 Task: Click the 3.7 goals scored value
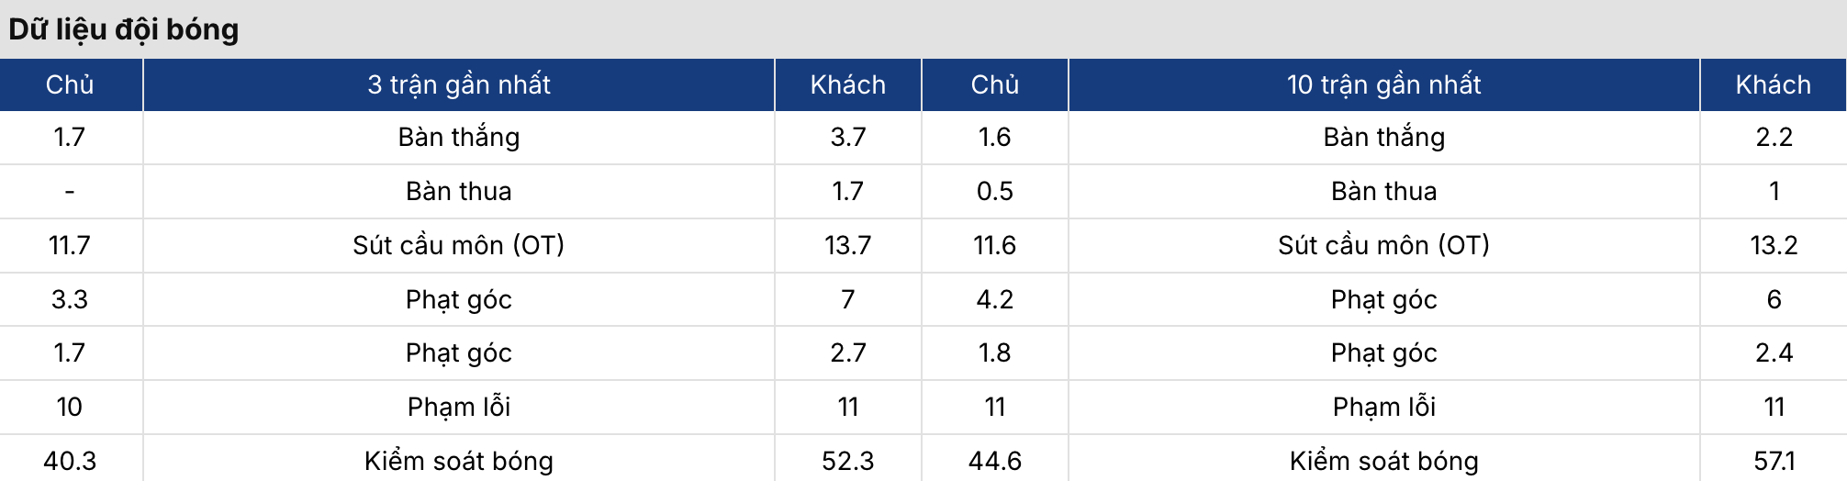847,137
